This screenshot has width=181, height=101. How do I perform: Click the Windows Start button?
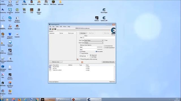coord(2,100)
